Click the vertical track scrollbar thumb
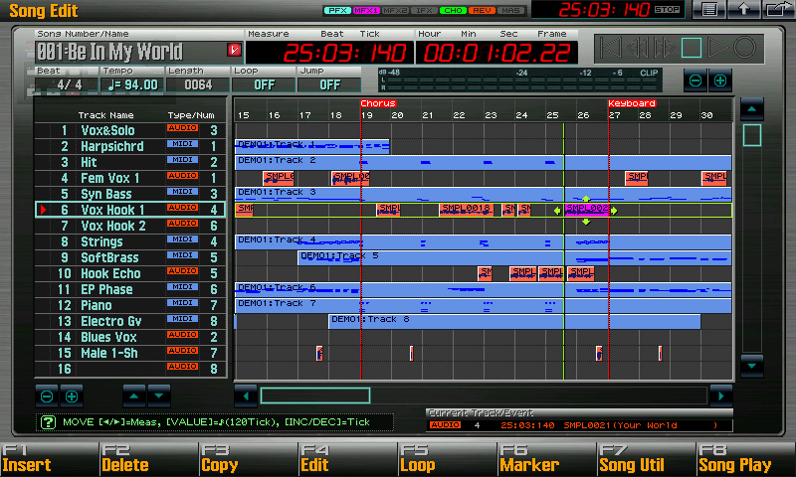Image resolution: width=796 pixels, height=477 pixels. pos(752,135)
